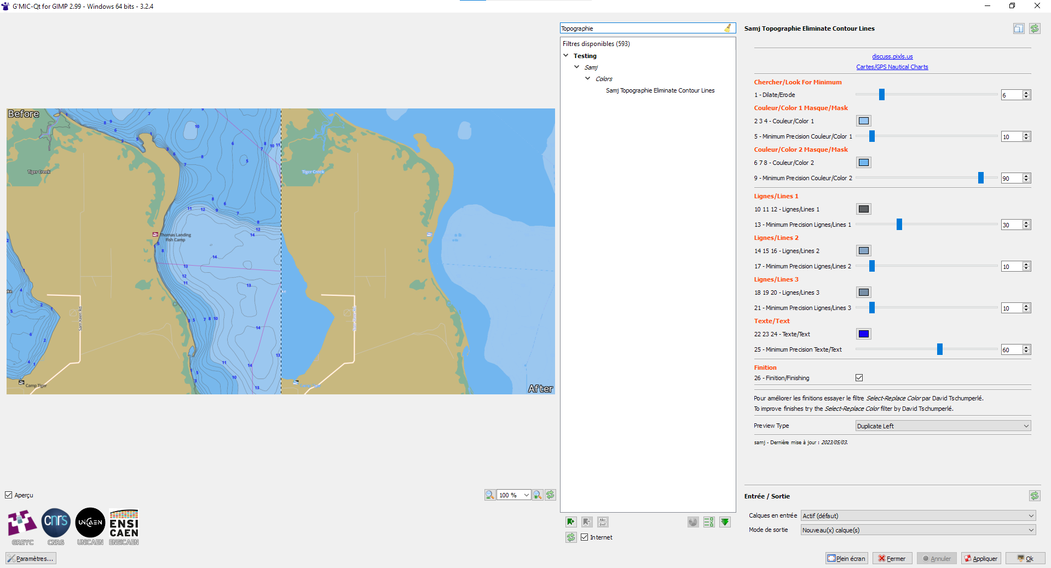Click the Topographie search field
Screen dimensions: 1051x568
pos(640,28)
